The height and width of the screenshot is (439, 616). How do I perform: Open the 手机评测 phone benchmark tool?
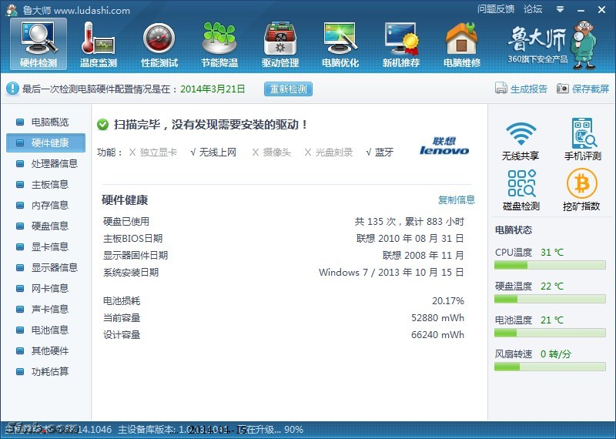pyautogui.click(x=583, y=140)
